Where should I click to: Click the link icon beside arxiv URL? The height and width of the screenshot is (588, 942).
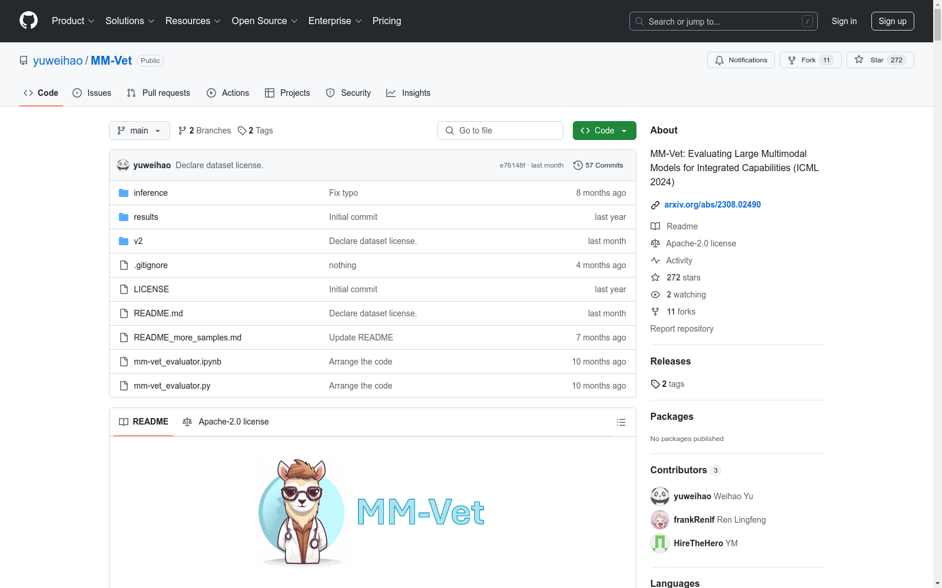tap(655, 205)
